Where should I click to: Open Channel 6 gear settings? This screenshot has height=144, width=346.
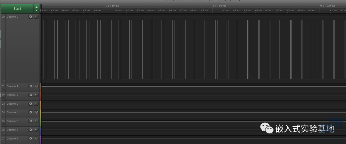pos(31,130)
